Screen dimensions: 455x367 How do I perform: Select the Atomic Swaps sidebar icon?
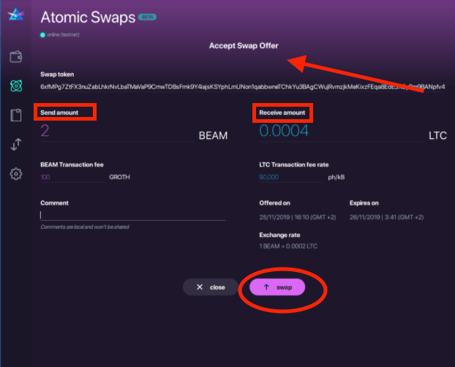[x=15, y=86]
